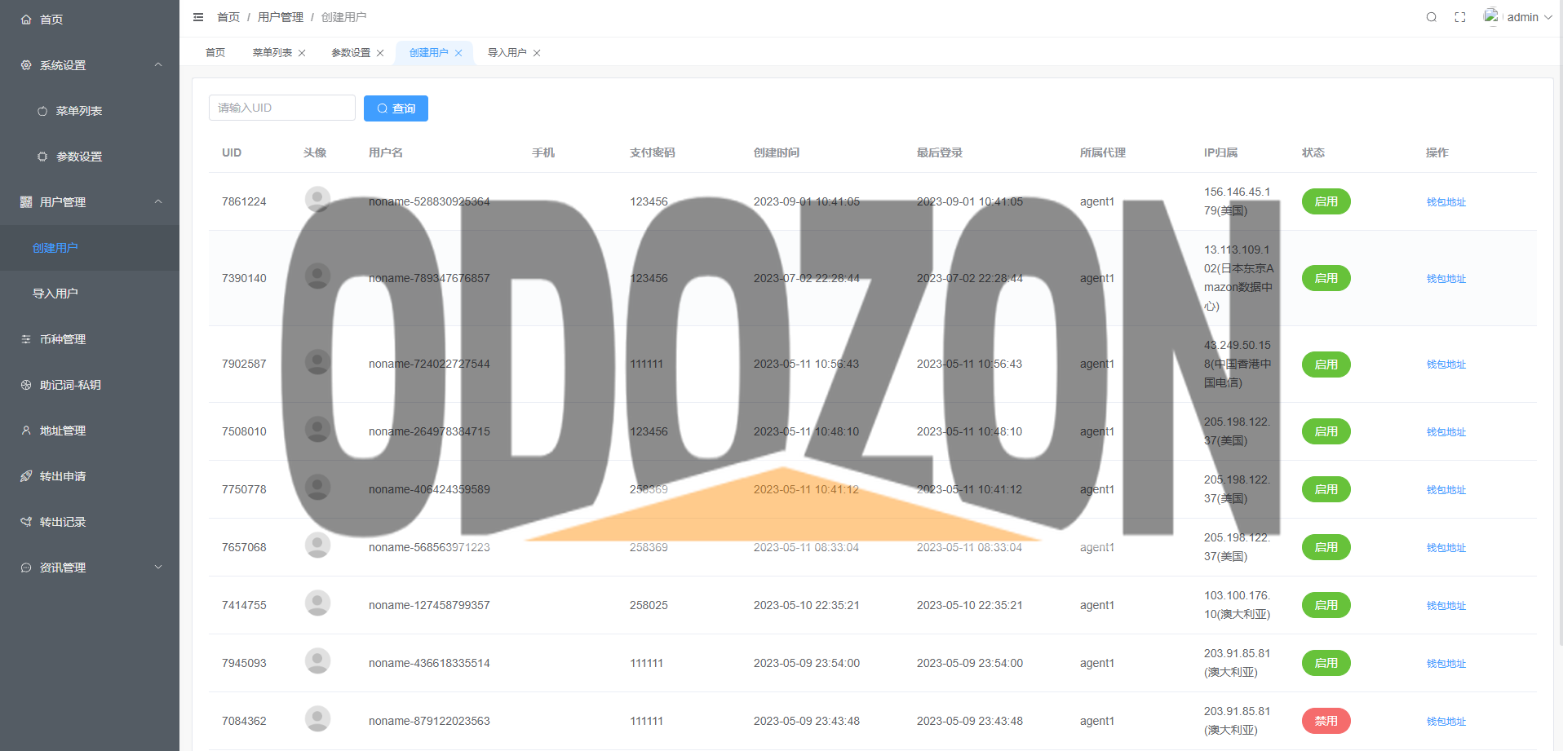Toggle 启用 status for user 7902587
1563x751 pixels.
pyautogui.click(x=1326, y=364)
